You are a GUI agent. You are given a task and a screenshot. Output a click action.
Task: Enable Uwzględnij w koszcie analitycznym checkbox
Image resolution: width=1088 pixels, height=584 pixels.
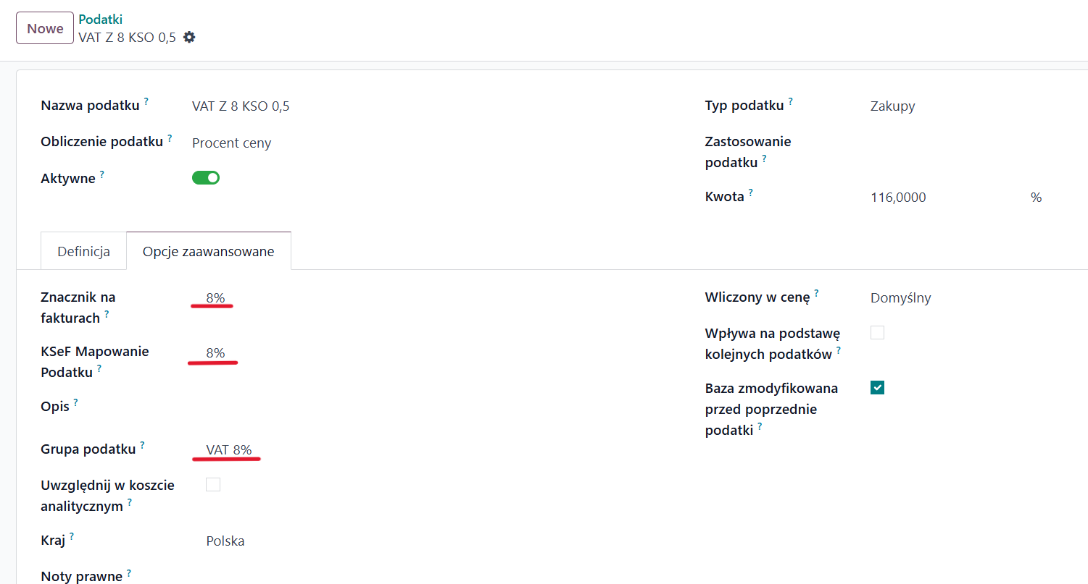(x=213, y=485)
